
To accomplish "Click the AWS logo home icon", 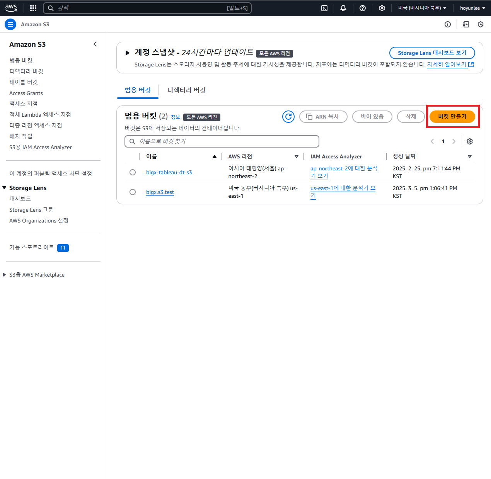I will tap(11, 8).
